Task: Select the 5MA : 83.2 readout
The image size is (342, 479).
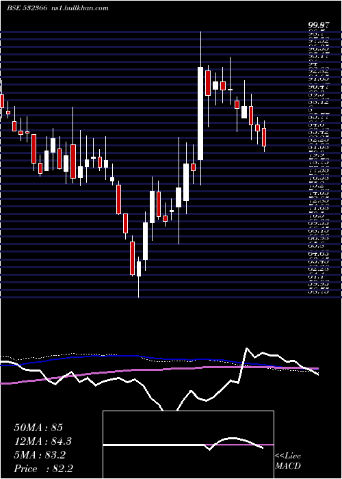Action: 40,455
